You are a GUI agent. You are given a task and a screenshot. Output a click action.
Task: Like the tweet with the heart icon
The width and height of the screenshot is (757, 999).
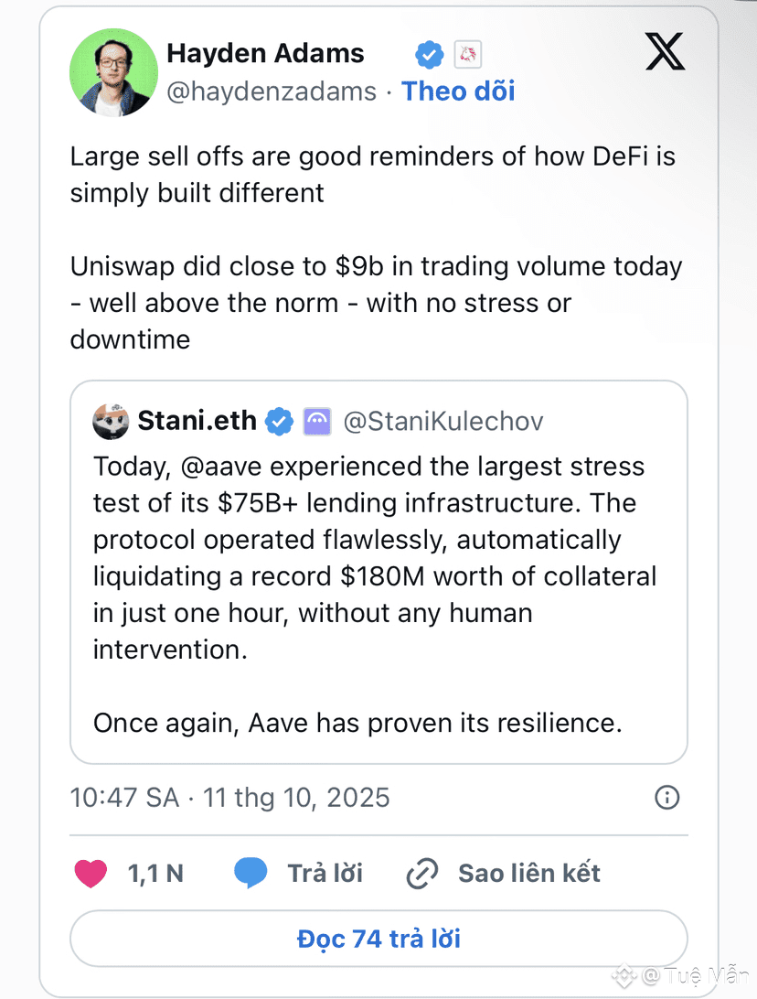[x=91, y=873]
